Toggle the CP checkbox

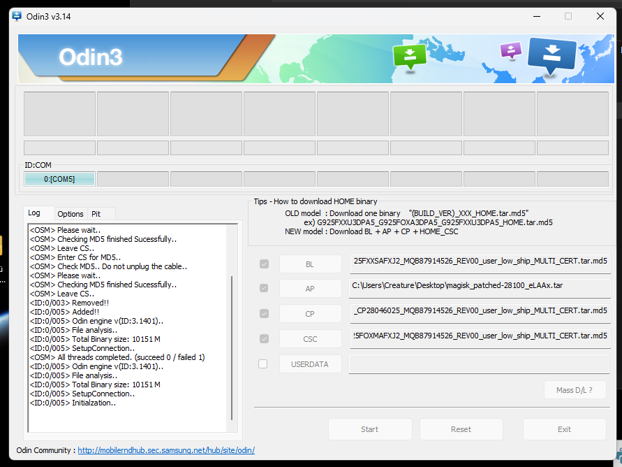click(x=264, y=314)
